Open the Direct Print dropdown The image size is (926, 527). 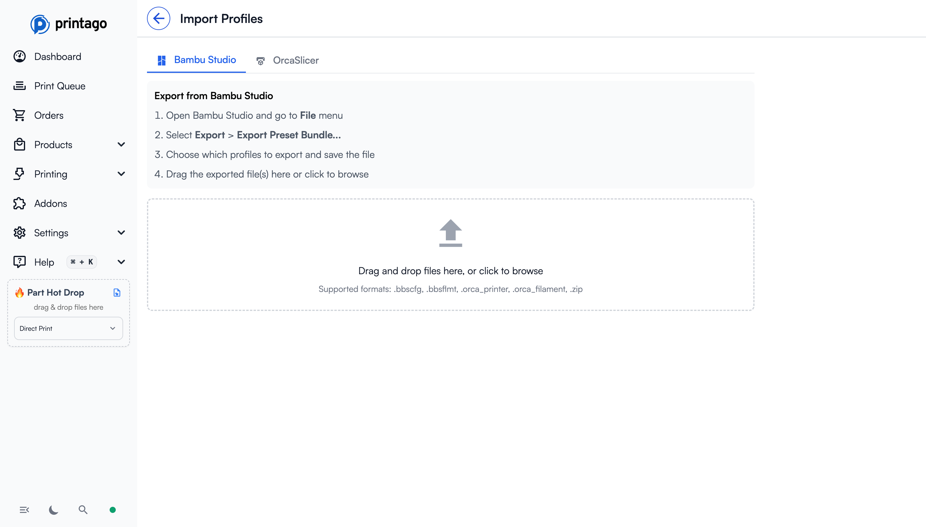68,328
